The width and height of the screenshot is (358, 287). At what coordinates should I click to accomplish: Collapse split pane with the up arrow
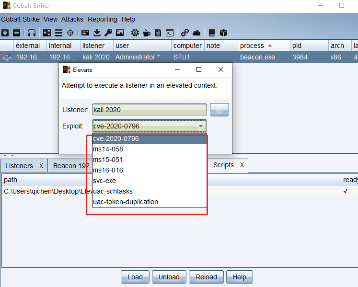pyautogui.click(x=5, y=156)
